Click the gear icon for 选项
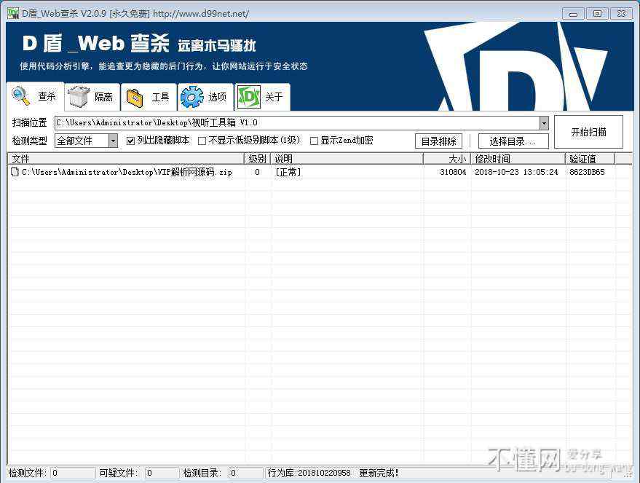This screenshot has height=483, width=640. point(191,97)
